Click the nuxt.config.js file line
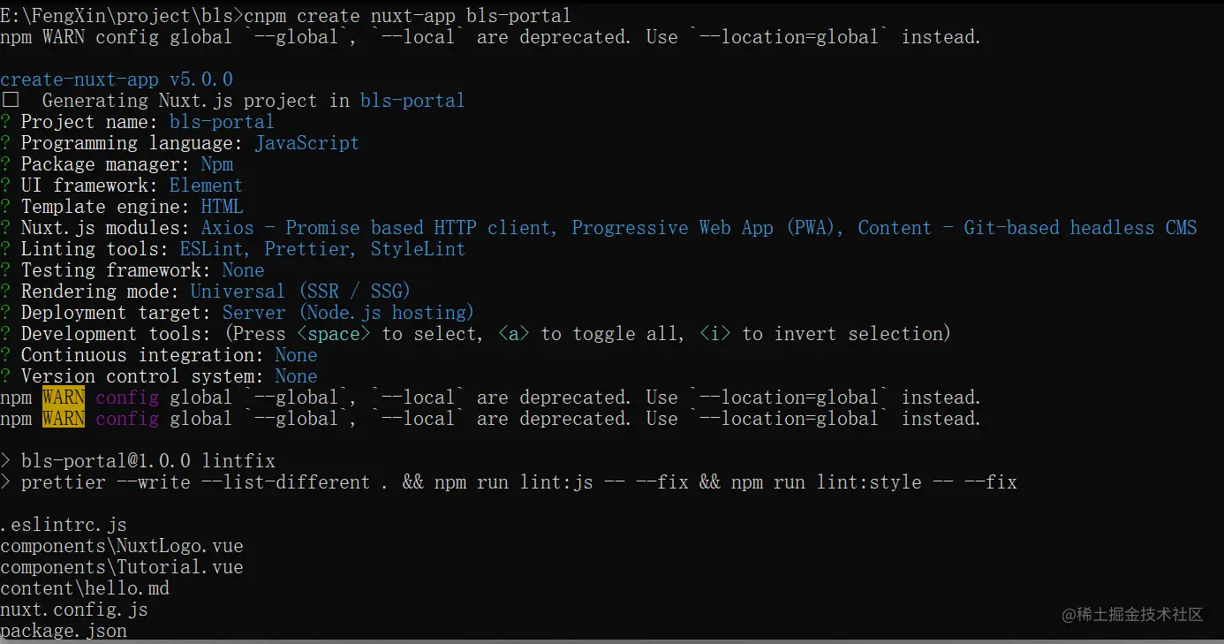The height and width of the screenshot is (644, 1224). (x=74, y=610)
